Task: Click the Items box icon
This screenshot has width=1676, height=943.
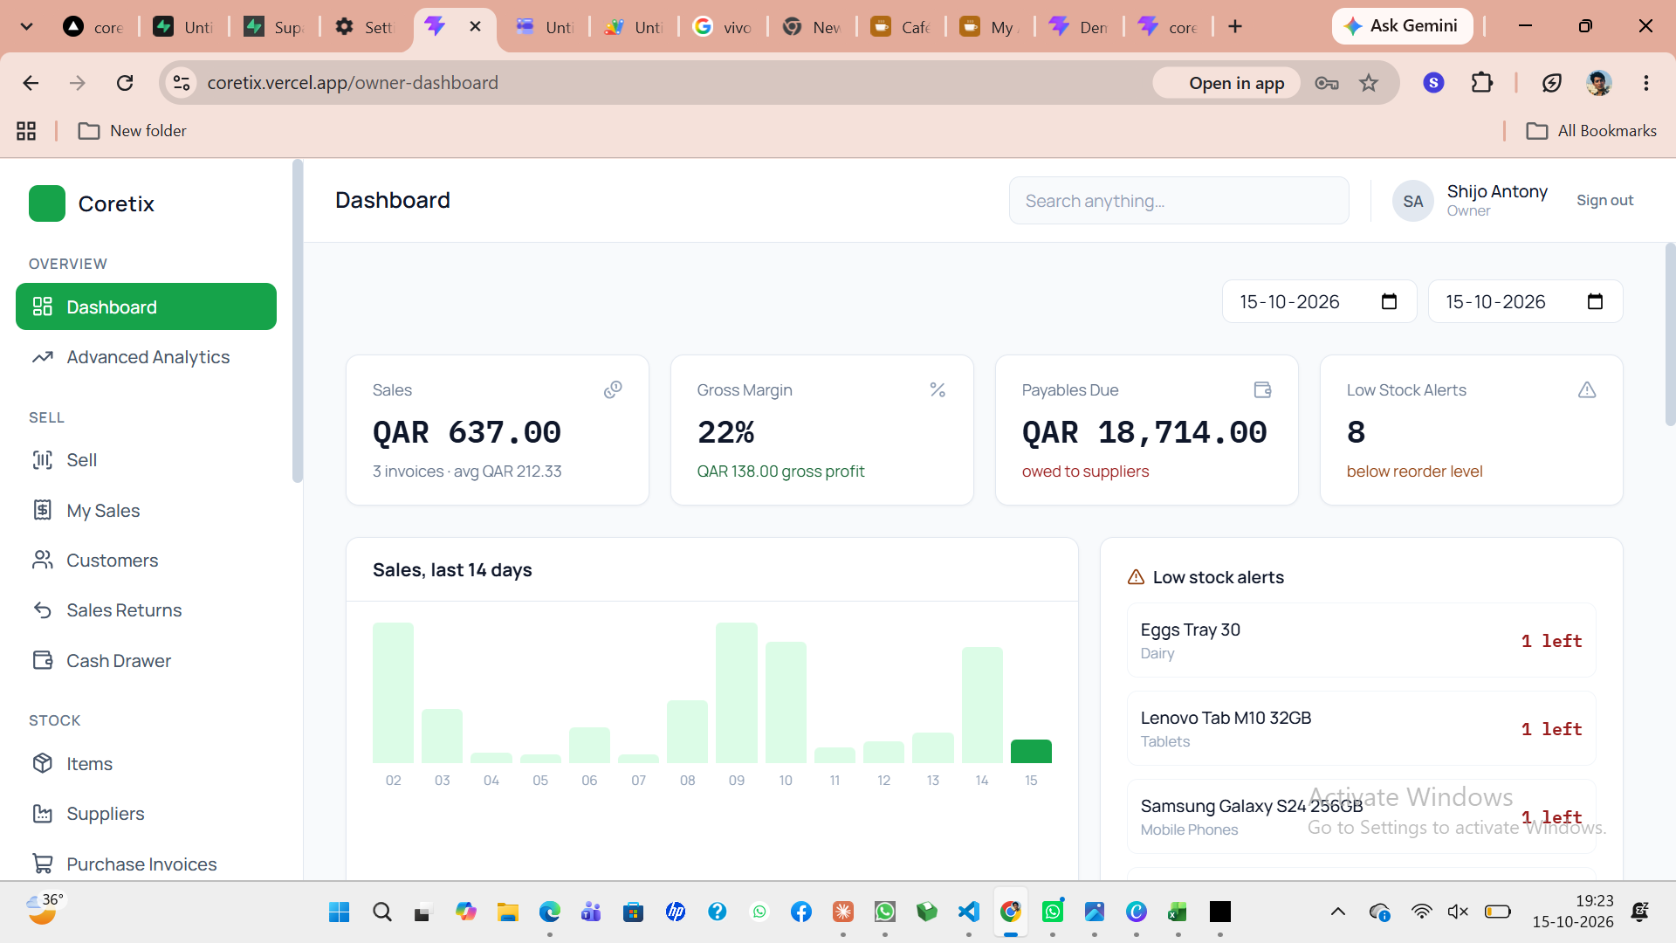Action: (x=42, y=763)
